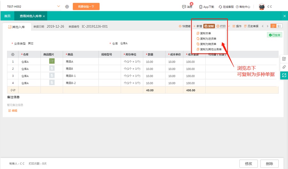The width and height of the screenshot is (288, 169).
Task: Click the 已生效 status badge
Action: (275, 35)
